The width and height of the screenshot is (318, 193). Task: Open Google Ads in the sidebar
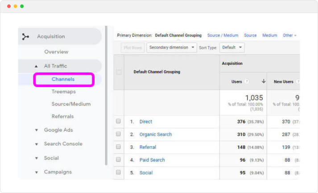click(58, 130)
